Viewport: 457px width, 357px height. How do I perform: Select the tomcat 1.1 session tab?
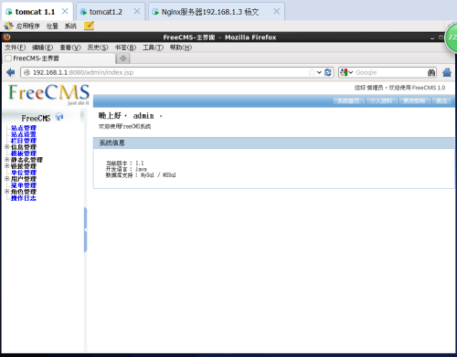(35, 12)
